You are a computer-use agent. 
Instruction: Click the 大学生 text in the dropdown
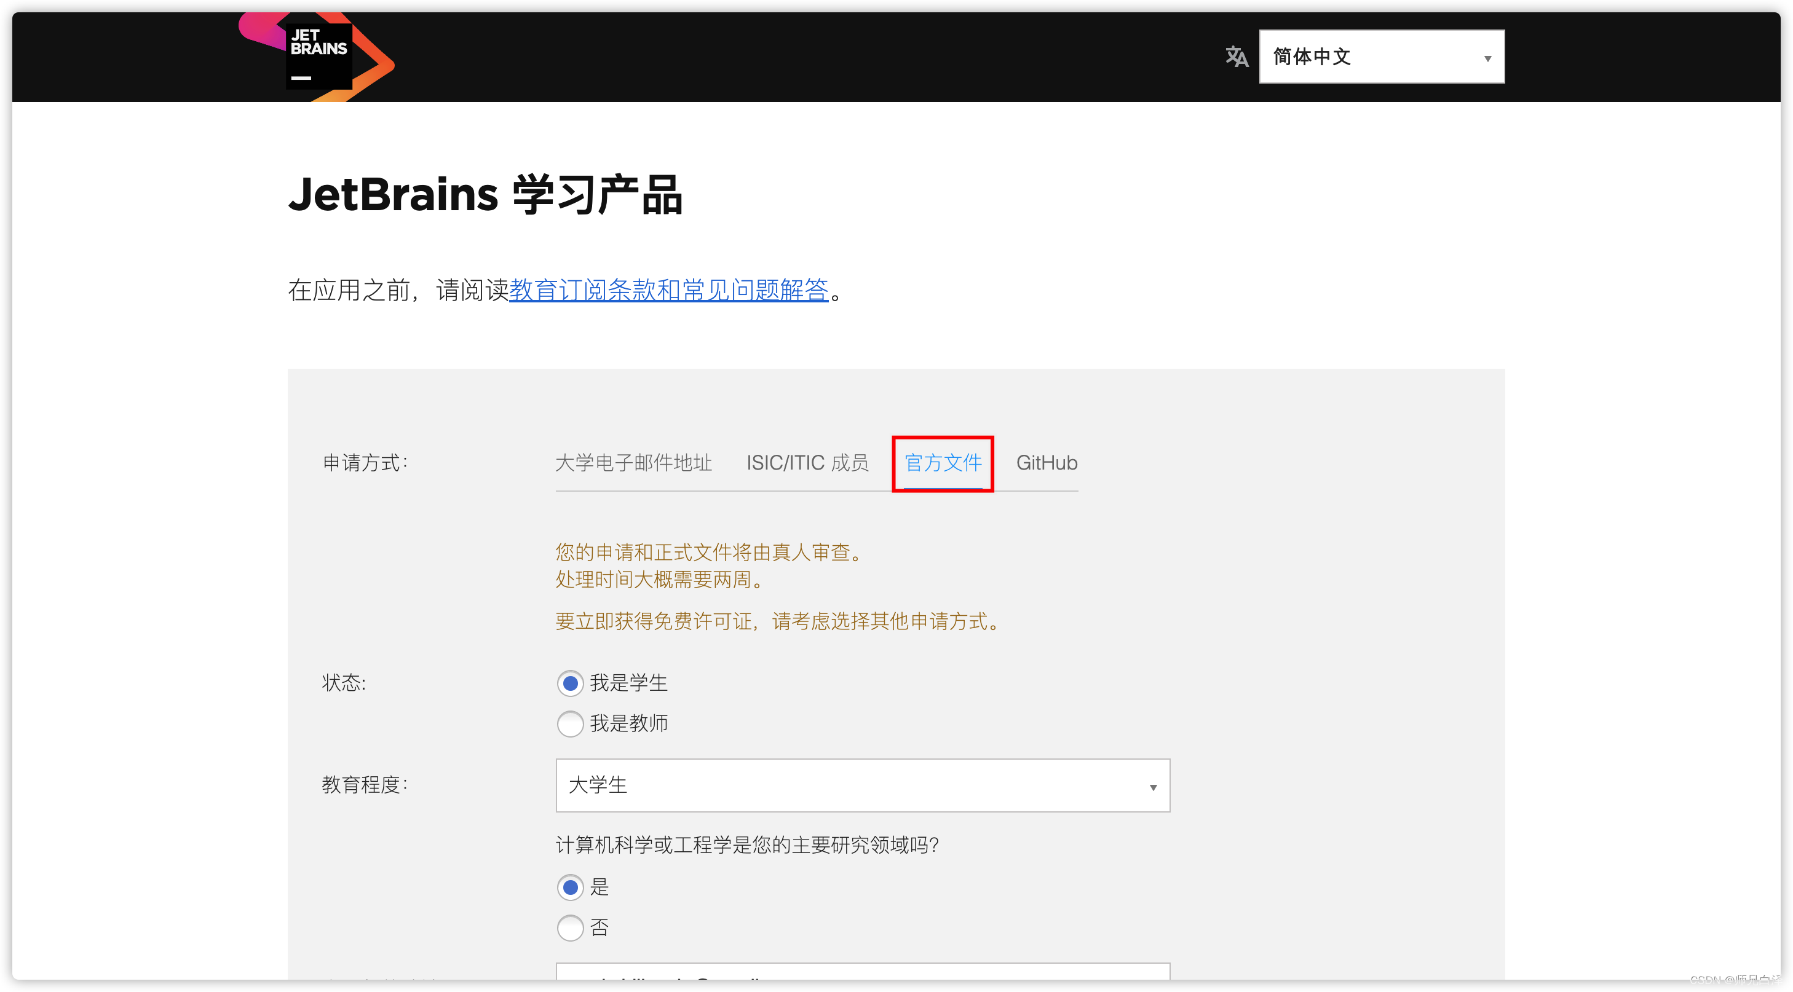click(598, 785)
